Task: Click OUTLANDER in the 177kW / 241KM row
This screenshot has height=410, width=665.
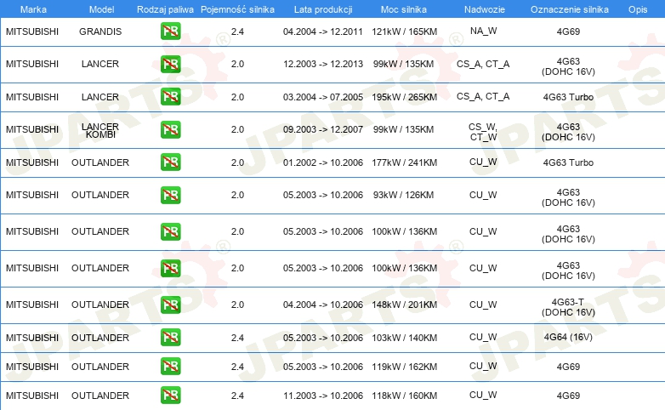Action: pyautogui.click(x=100, y=162)
